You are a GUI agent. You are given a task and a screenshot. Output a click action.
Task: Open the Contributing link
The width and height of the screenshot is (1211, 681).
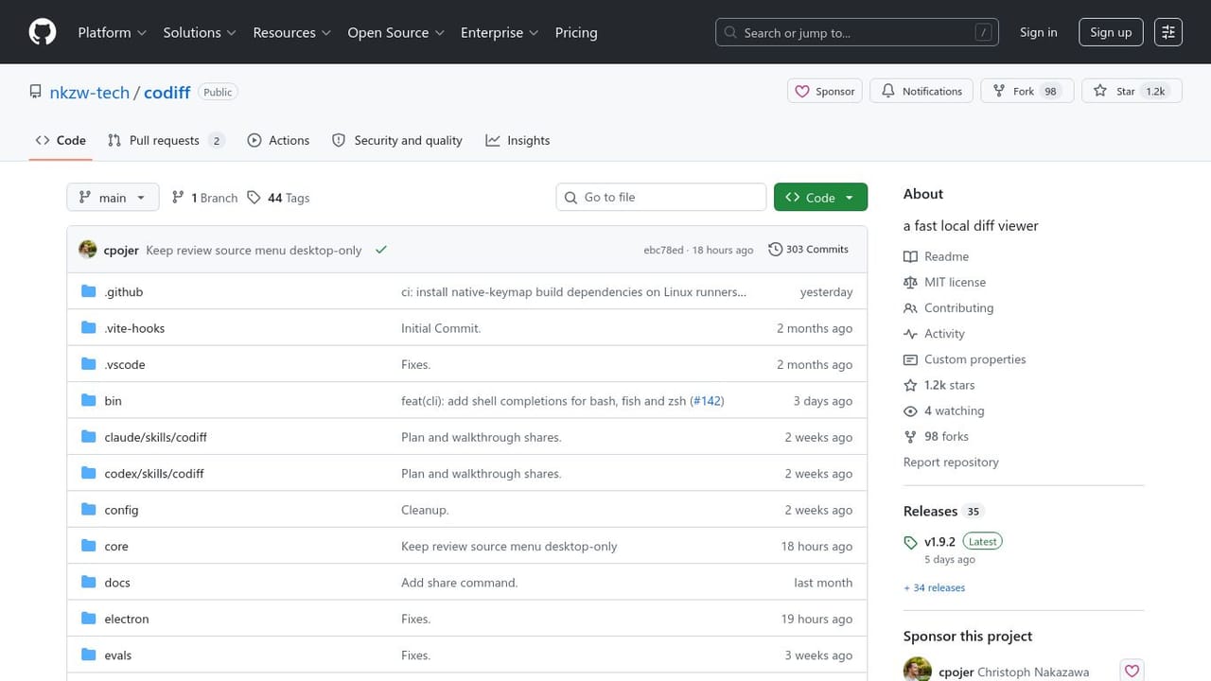coord(949,307)
